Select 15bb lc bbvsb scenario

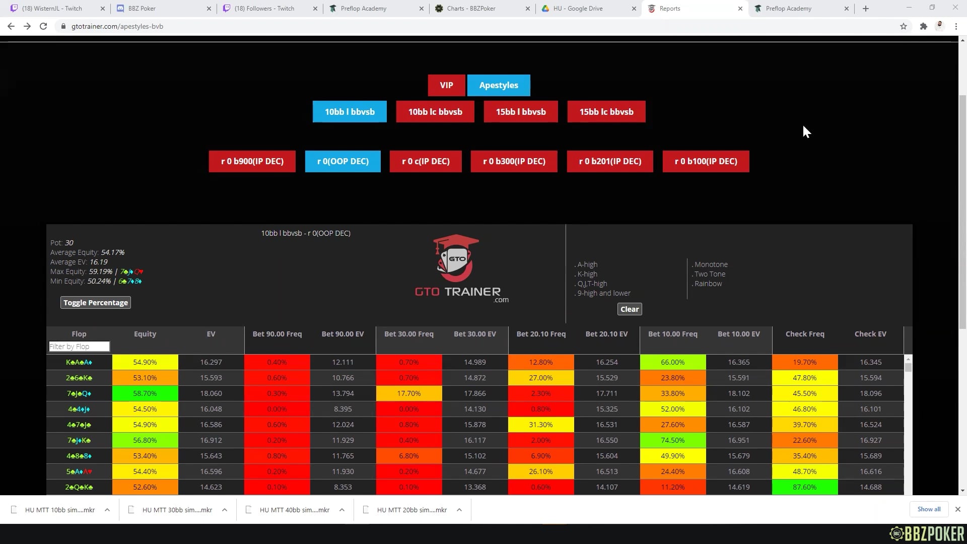tap(606, 112)
